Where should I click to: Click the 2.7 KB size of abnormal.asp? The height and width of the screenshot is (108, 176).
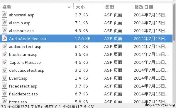[81, 15]
